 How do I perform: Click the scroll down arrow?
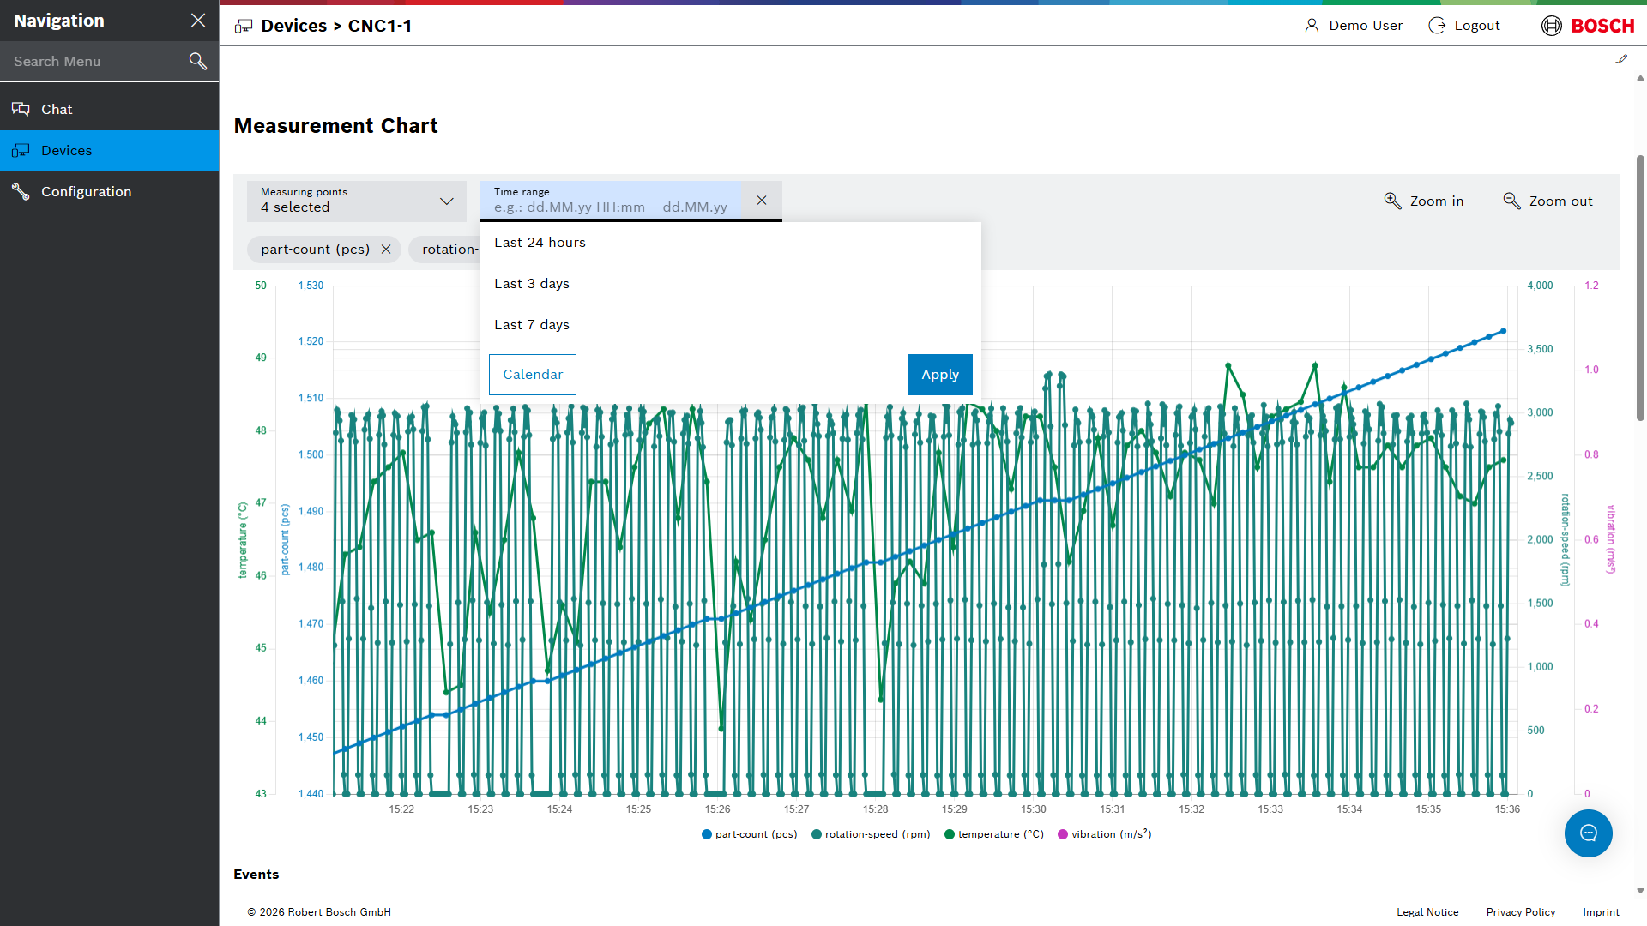(1640, 891)
